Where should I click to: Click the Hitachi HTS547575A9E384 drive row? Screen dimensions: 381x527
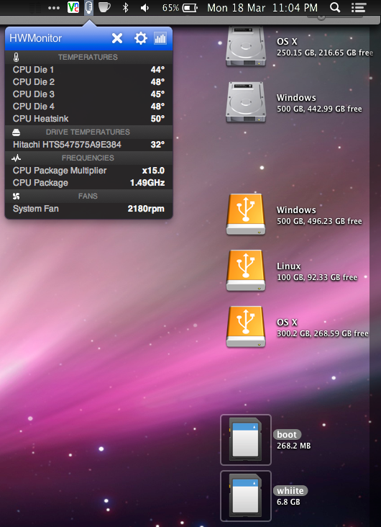88,145
